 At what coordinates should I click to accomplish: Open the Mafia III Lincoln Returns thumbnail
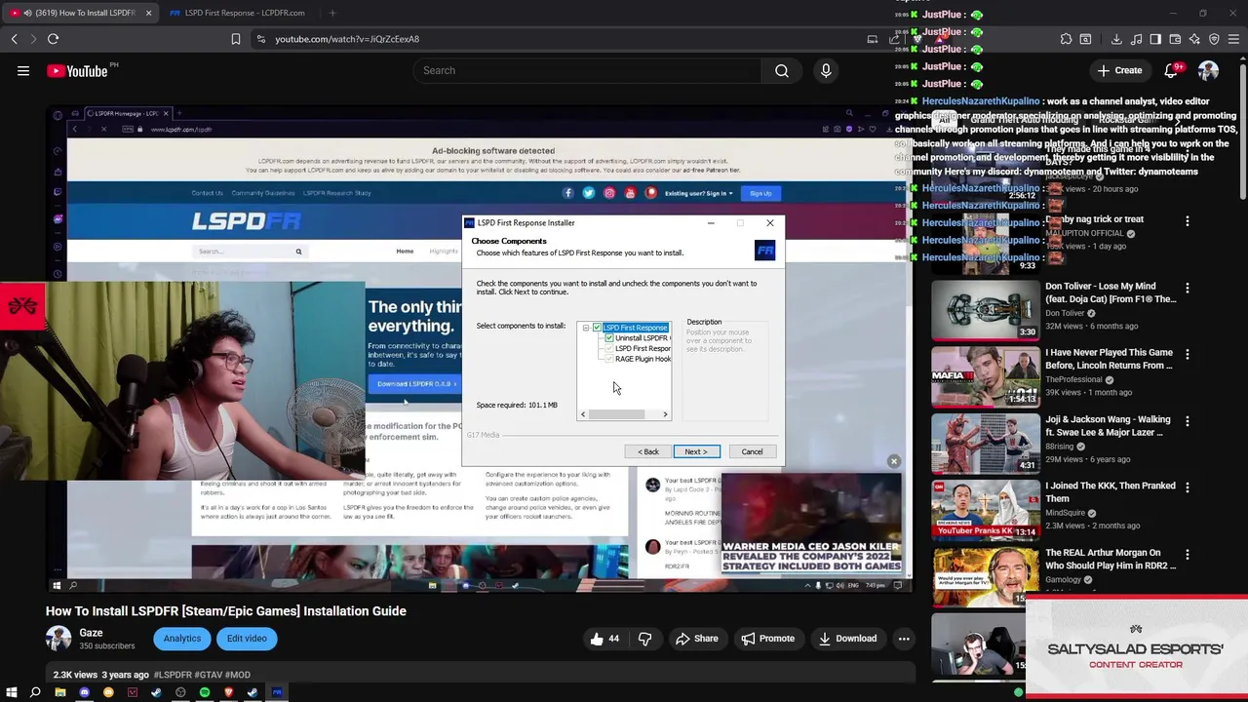(x=985, y=376)
